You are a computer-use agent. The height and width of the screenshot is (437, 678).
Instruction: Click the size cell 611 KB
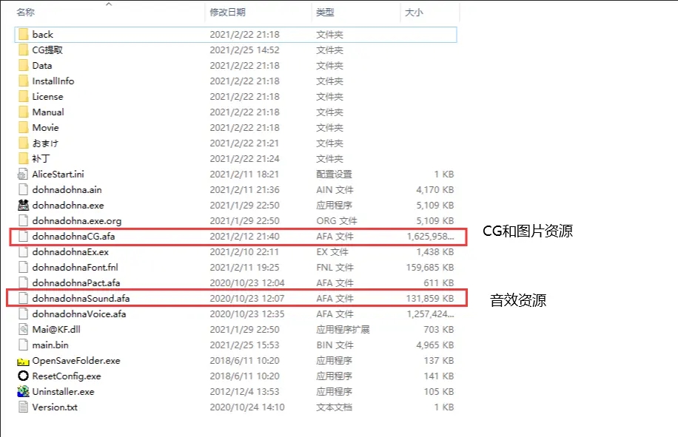439,283
